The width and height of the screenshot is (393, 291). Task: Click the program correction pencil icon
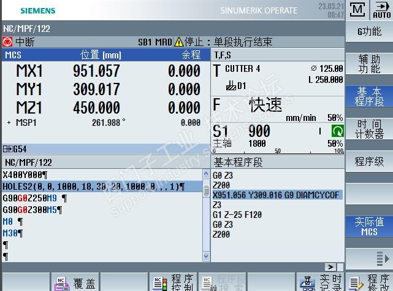(x=356, y=284)
